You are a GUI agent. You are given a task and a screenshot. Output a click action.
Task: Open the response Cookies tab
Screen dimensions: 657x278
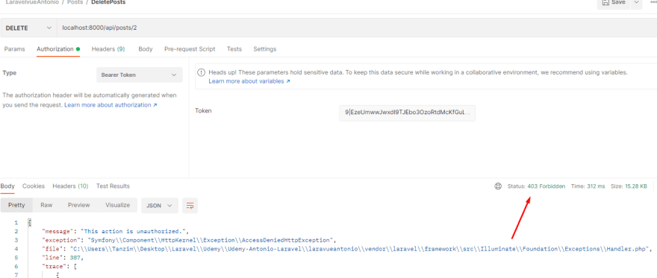point(34,186)
